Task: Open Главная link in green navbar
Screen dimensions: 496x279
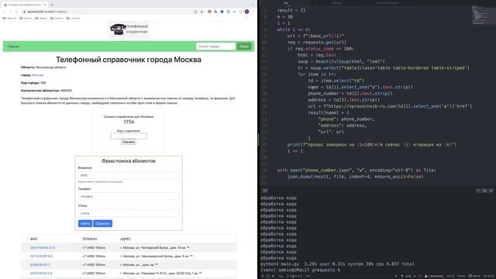Action: 13,46
